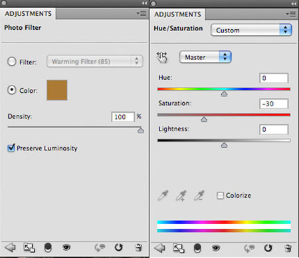The width and height of the screenshot is (299, 258).
Task: Click the Saturation value field showing -30
Action: pos(274,103)
